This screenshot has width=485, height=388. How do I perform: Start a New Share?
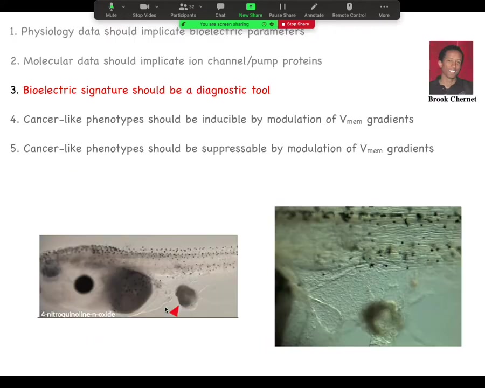[251, 9]
